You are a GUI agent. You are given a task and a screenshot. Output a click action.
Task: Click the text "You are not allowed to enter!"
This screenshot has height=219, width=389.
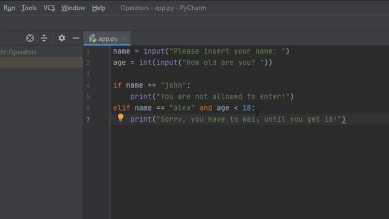pos(223,97)
